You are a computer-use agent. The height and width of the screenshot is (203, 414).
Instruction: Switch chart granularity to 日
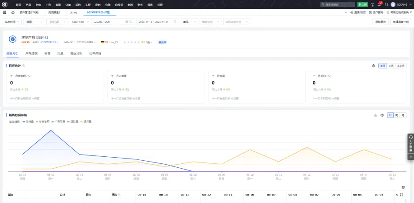(390, 115)
